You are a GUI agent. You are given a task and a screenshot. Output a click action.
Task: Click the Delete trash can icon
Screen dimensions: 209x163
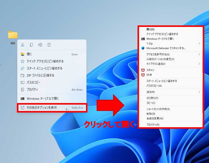pyautogui.click(x=49, y=45)
